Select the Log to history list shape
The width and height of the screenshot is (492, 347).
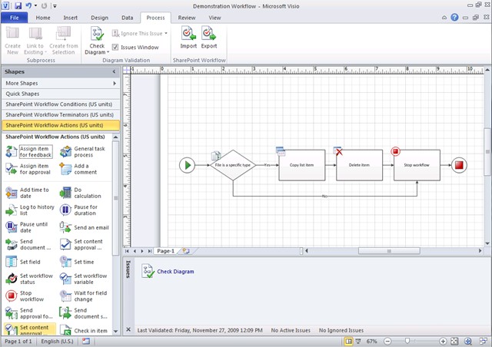pyautogui.click(x=30, y=210)
